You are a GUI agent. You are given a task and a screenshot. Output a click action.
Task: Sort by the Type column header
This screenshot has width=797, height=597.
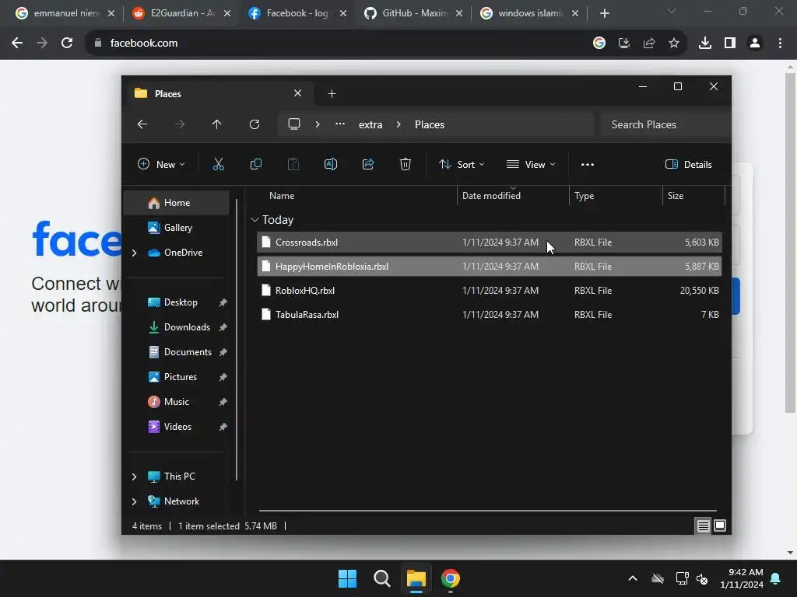[x=584, y=196]
